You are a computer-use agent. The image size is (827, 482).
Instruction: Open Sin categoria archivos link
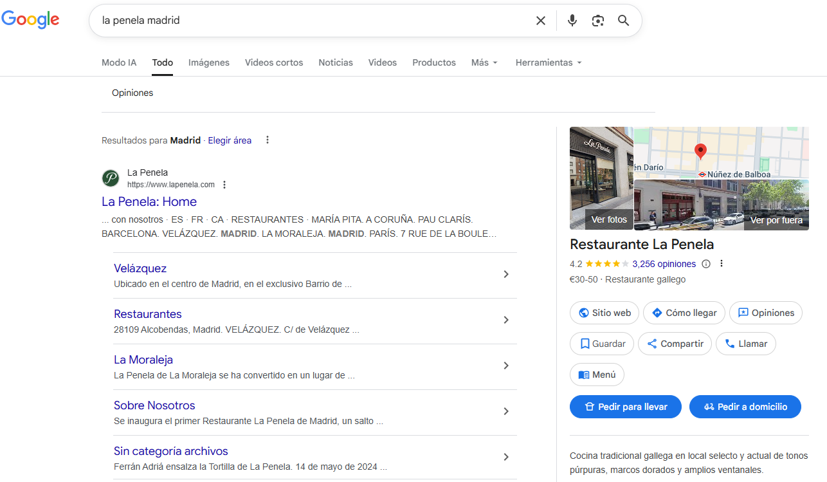[171, 451]
